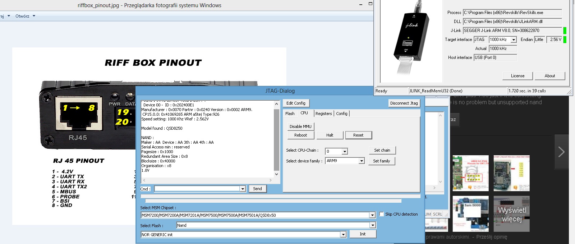The height and width of the screenshot is (244, 575).
Task: Open the JTAG speed 1000 kHz dropdown
Action: 514,40
